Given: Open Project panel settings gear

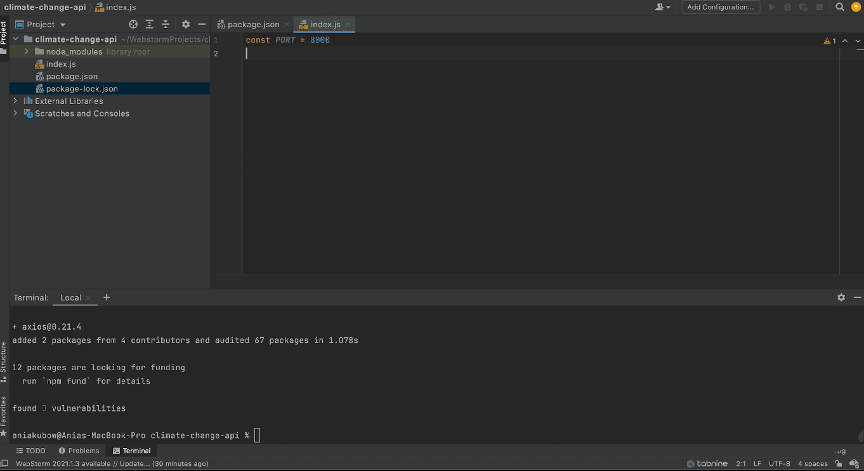Looking at the screenshot, I should [186, 24].
